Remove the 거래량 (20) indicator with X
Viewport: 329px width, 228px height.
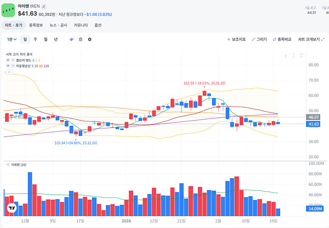click(x=8, y=165)
